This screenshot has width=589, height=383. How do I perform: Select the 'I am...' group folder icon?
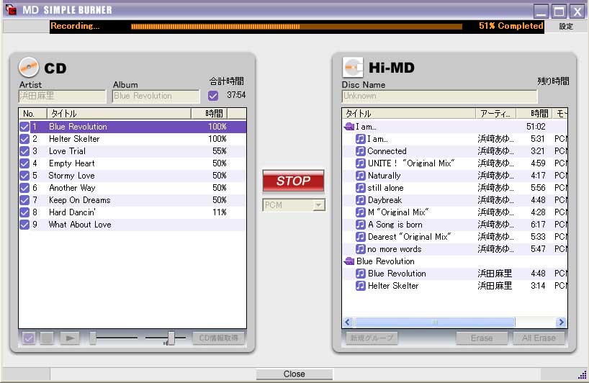(x=349, y=127)
